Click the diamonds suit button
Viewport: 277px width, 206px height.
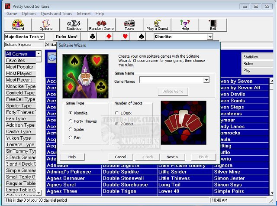click(109, 36)
